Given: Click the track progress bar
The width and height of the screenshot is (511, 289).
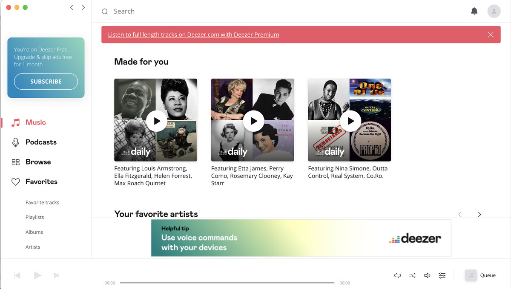Looking at the screenshot, I should point(227,283).
